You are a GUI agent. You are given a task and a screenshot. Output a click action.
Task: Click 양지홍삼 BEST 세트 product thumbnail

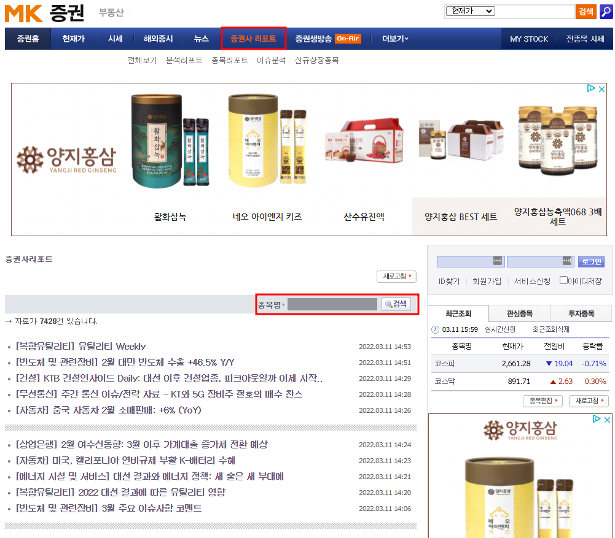pyautogui.click(x=460, y=141)
